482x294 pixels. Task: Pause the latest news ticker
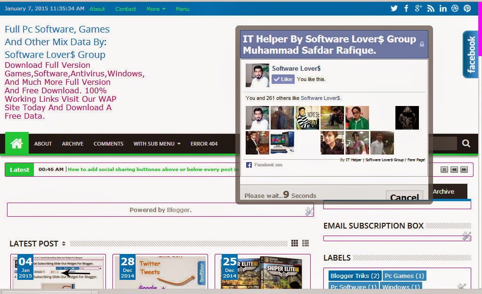pos(444,170)
